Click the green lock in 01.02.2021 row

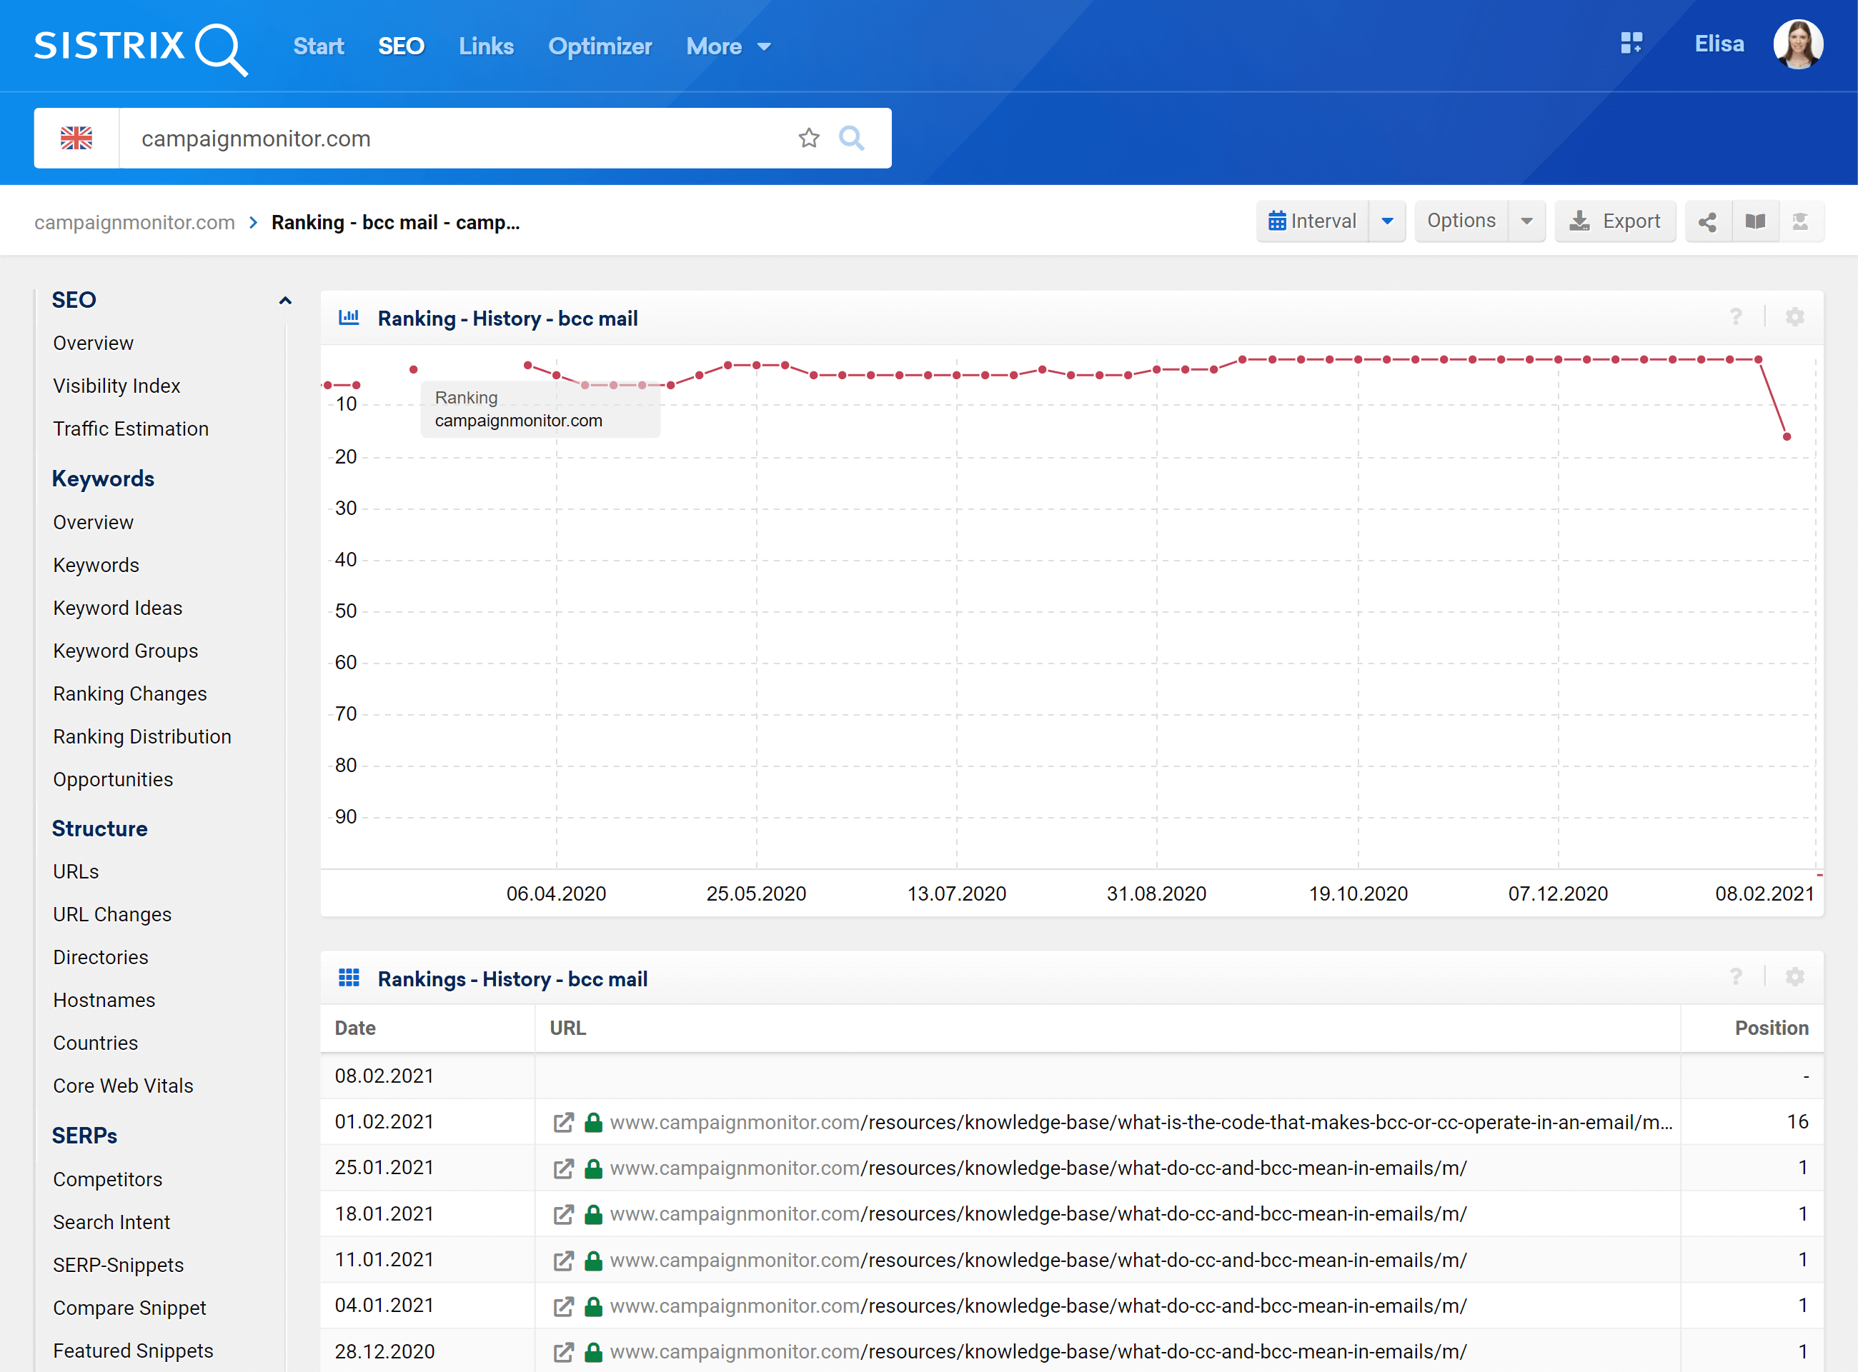pyautogui.click(x=593, y=1122)
